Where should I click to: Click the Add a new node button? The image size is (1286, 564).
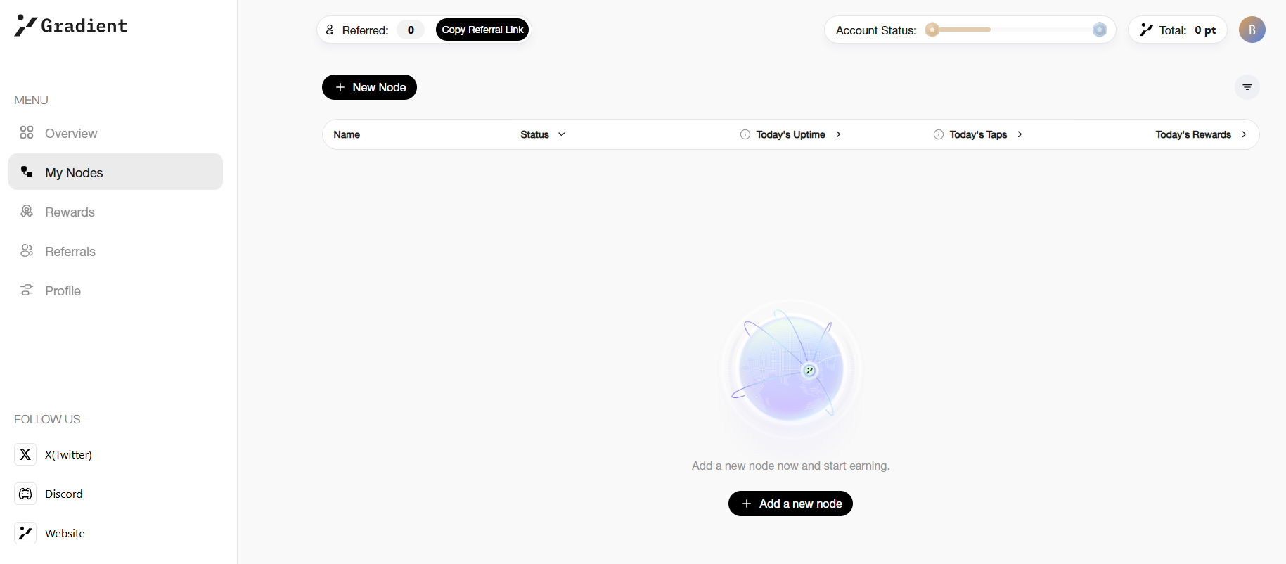(790, 504)
